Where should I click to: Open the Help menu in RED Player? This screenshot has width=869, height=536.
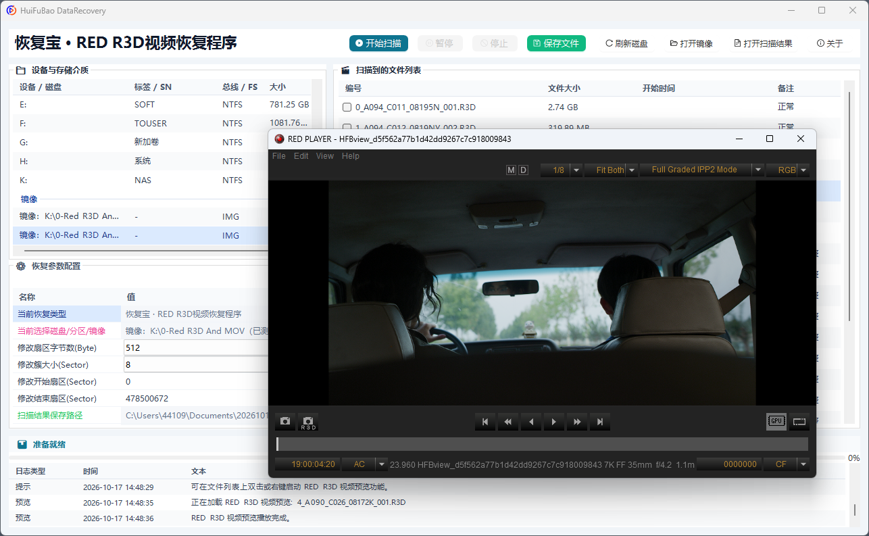click(x=351, y=156)
